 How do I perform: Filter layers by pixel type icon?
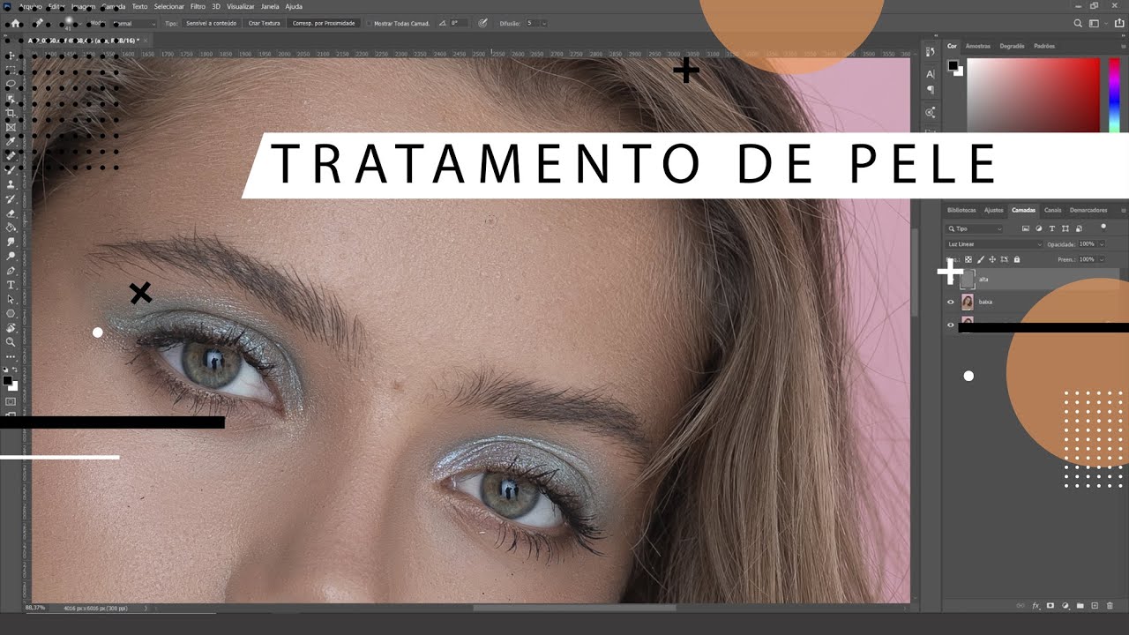pos(1026,228)
